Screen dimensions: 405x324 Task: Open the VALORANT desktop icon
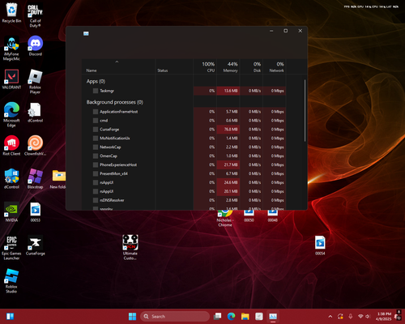pos(11,79)
